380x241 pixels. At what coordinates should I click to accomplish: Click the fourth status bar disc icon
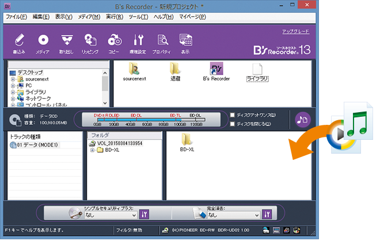pyautogui.click(x=297, y=230)
